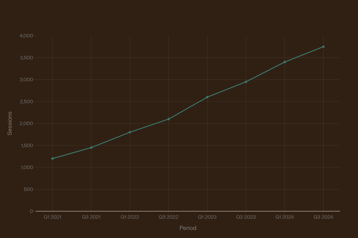Viewport: 358px width, 238px height.
Task: Select the Q1 2023 x-axis label
Action: [x=207, y=217]
